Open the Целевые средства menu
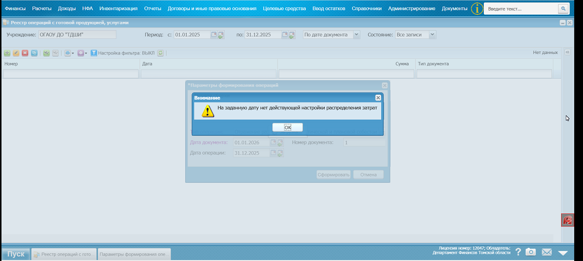This screenshot has height=261, width=583. pos(284,8)
